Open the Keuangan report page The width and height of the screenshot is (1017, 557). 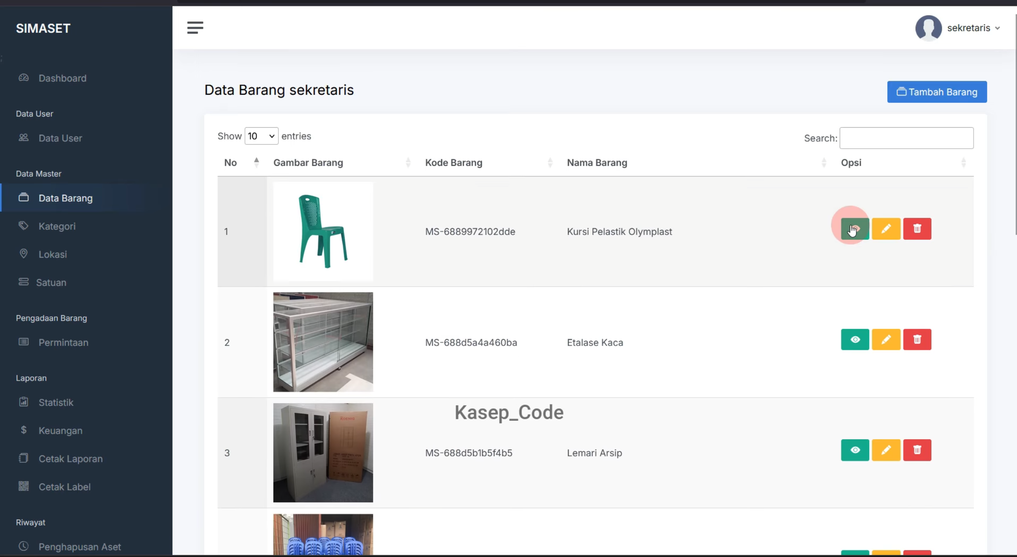[x=60, y=431]
